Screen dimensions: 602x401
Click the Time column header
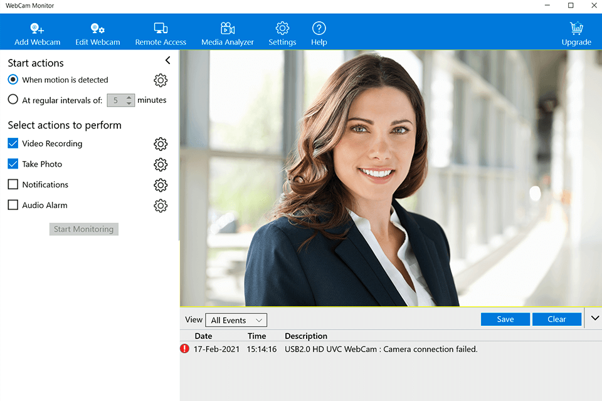point(257,336)
